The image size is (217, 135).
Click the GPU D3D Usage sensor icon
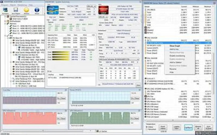(x=145, y=107)
